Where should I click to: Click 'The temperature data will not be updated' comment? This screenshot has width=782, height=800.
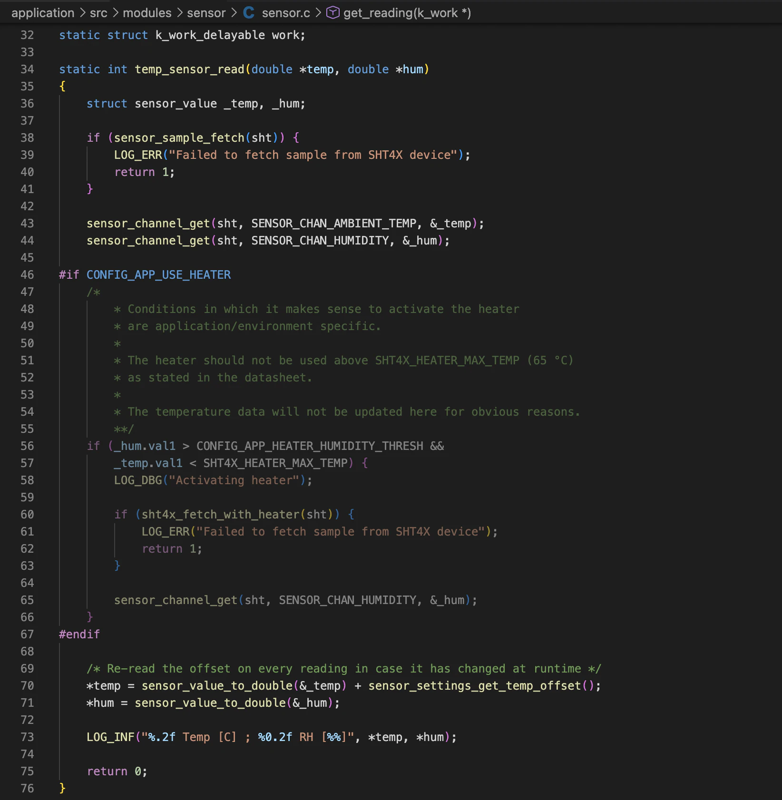point(347,412)
